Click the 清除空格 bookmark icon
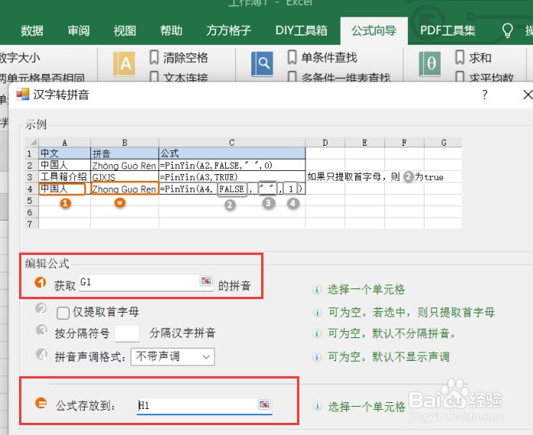Image resolution: width=533 pixels, height=435 pixels. [154, 57]
